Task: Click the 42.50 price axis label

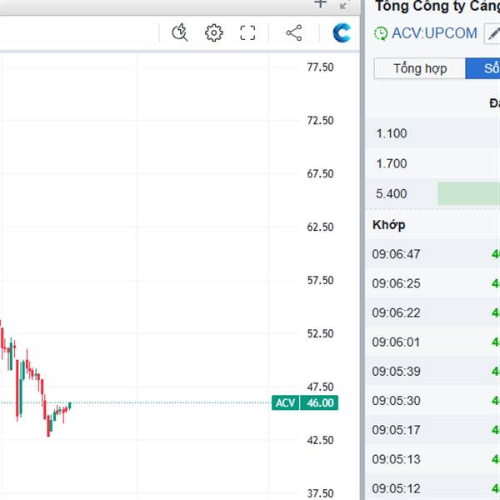Action: click(320, 440)
